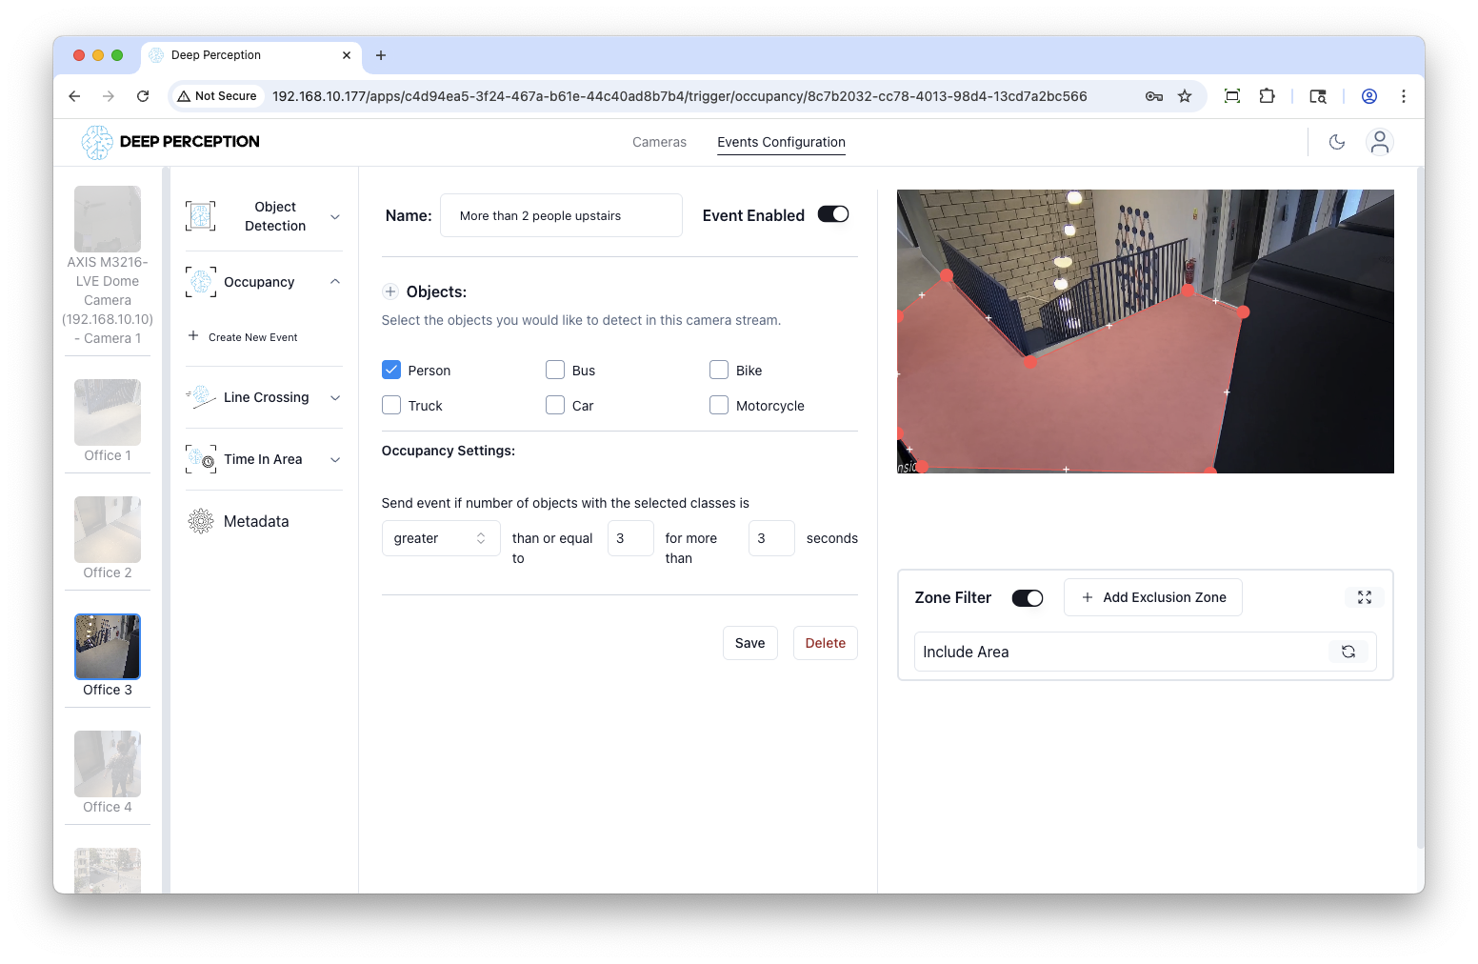The height and width of the screenshot is (964, 1478).
Task: Select the Office 3 camera thumbnail
Action: tap(108, 647)
